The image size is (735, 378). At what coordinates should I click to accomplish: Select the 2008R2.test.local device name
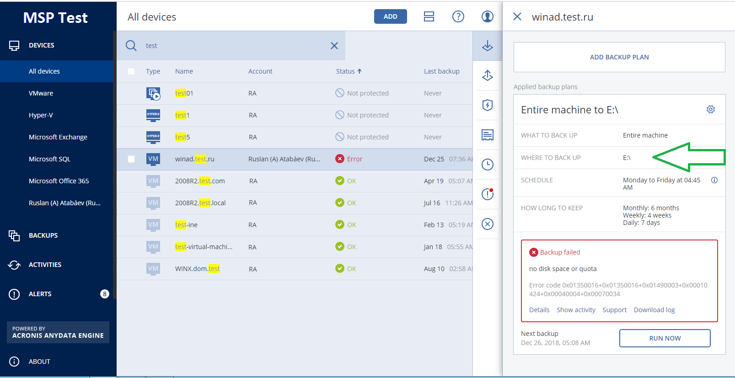click(x=200, y=203)
